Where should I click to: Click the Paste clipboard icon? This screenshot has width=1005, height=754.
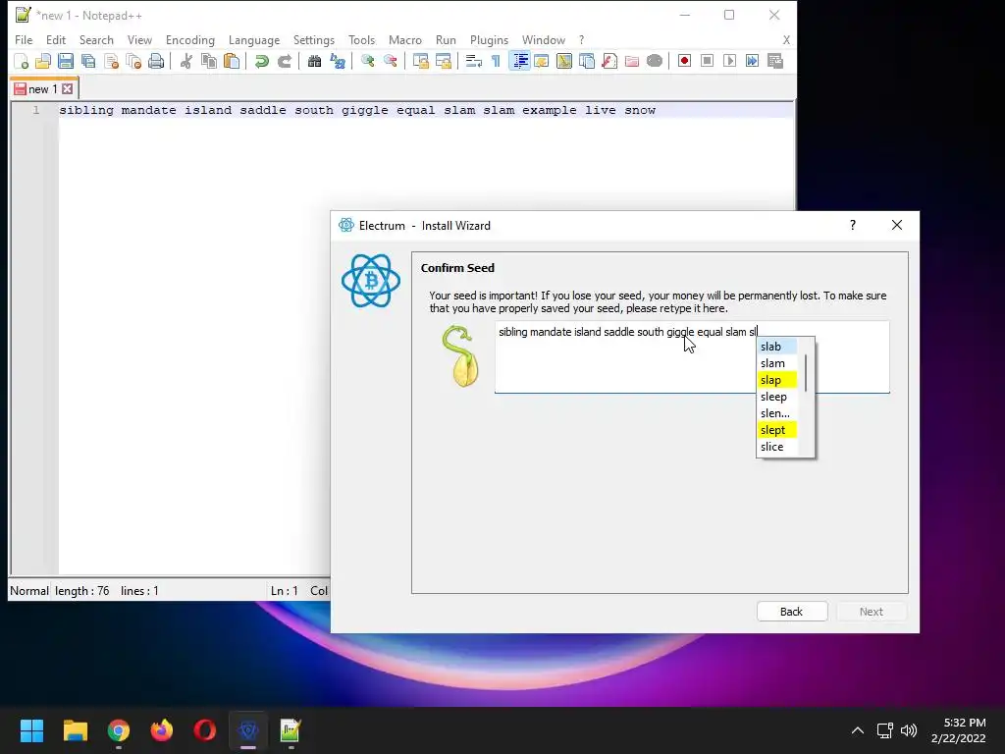232,61
